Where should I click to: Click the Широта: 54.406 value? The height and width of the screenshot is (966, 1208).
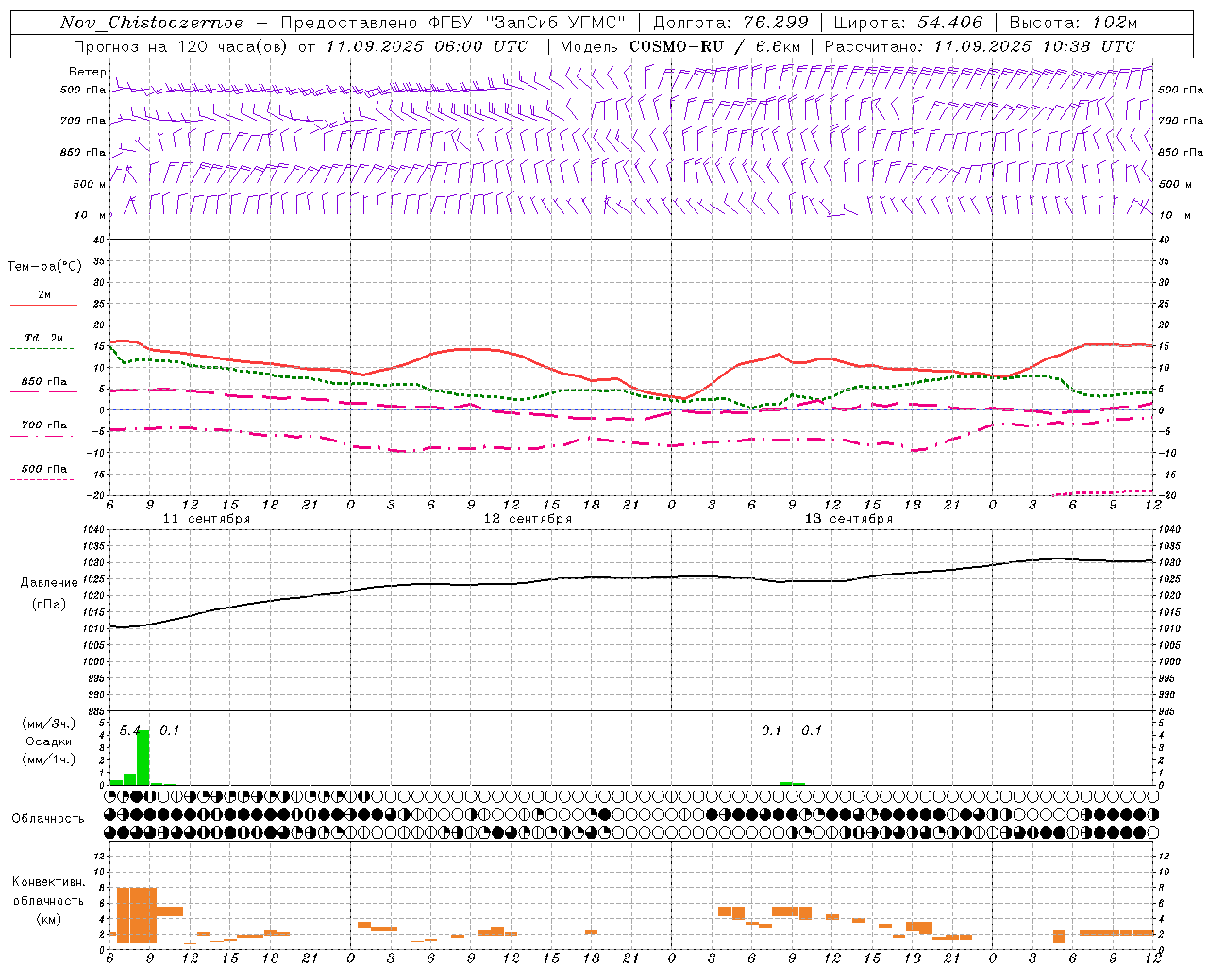tap(908, 23)
